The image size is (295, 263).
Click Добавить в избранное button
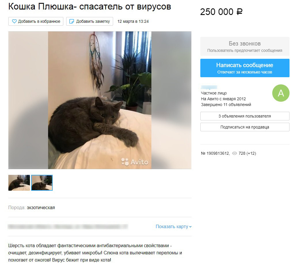pyautogui.click(x=36, y=21)
